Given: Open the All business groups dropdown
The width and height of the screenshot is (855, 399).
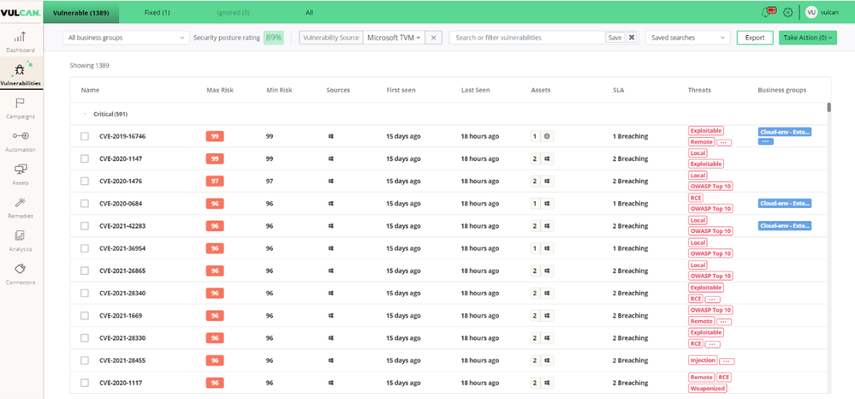Looking at the screenshot, I should [x=126, y=38].
